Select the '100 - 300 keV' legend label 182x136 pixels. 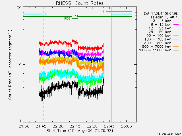click(x=158, y=39)
